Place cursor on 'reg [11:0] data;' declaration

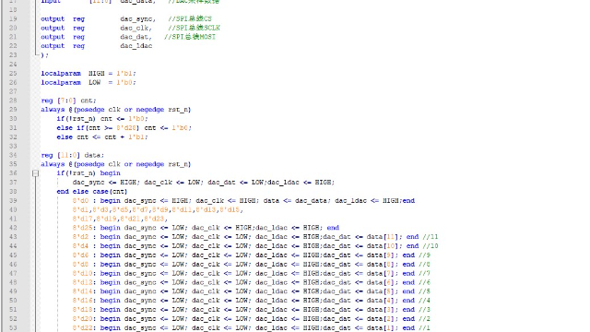click(73, 155)
